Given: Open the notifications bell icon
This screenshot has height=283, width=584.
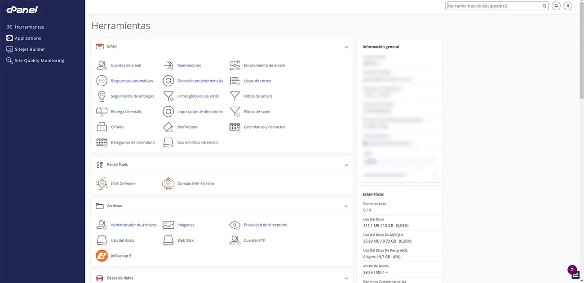Looking at the screenshot, I should pyautogui.click(x=556, y=6).
